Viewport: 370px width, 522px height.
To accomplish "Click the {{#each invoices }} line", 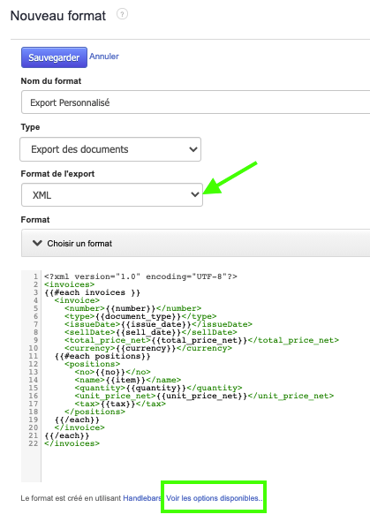I will tap(92, 292).
